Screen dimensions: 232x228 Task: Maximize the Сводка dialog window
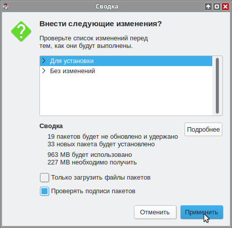pyautogui.click(x=217, y=7)
